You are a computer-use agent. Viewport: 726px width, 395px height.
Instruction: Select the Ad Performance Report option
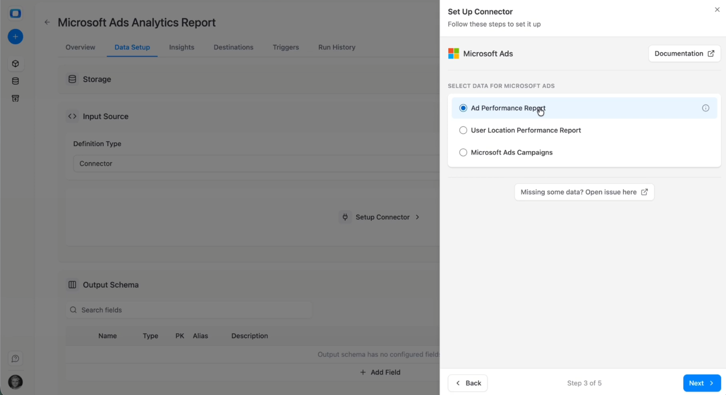click(508, 108)
